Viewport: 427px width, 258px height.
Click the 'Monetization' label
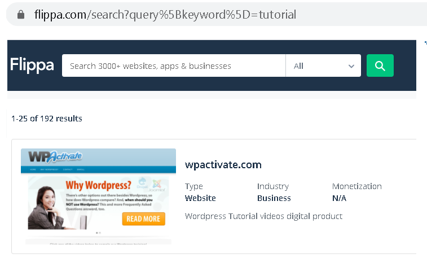pyautogui.click(x=356, y=186)
